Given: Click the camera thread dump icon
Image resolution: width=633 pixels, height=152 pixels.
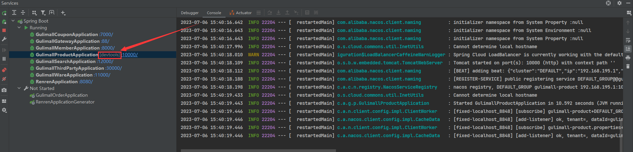Looking at the screenshot, I should 4,90.
